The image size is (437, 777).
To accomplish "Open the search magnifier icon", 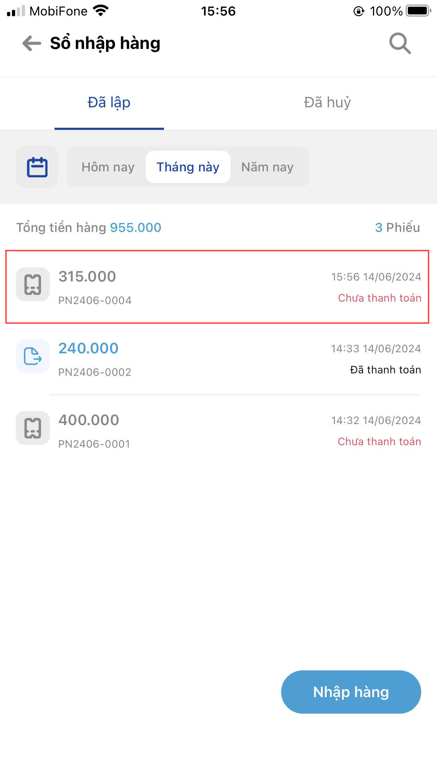I will (x=400, y=44).
